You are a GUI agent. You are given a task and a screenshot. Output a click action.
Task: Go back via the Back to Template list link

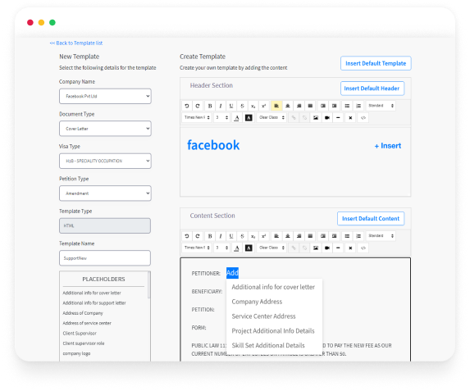76,43
